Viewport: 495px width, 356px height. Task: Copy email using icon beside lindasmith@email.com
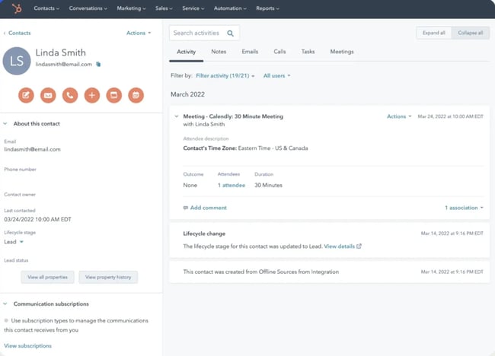coord(98,65)
